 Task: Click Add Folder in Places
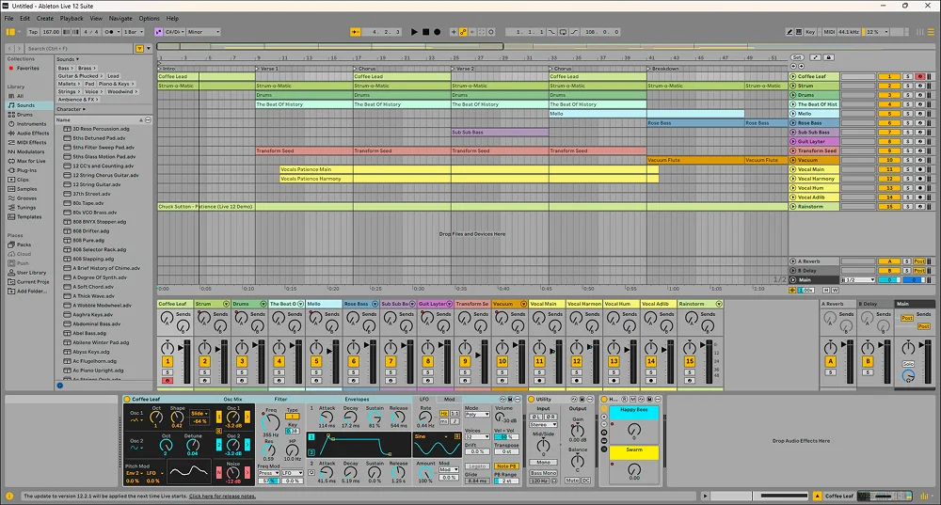[x=31, y=291]
